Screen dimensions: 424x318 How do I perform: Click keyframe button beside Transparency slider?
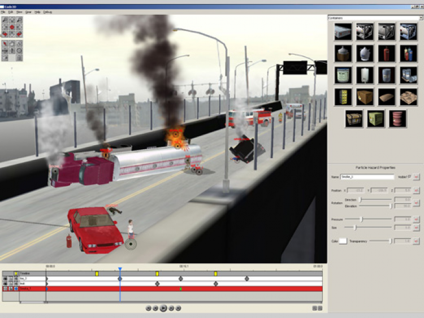416,241
